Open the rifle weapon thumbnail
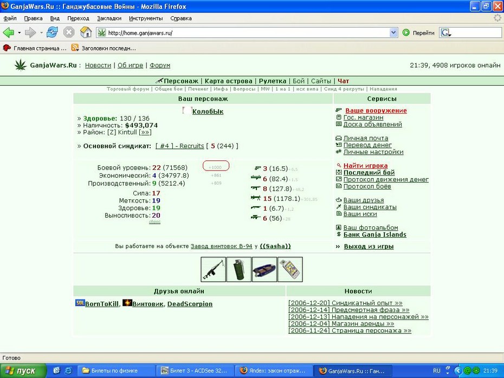Viewport: 504px width, 378px height. 213,270
